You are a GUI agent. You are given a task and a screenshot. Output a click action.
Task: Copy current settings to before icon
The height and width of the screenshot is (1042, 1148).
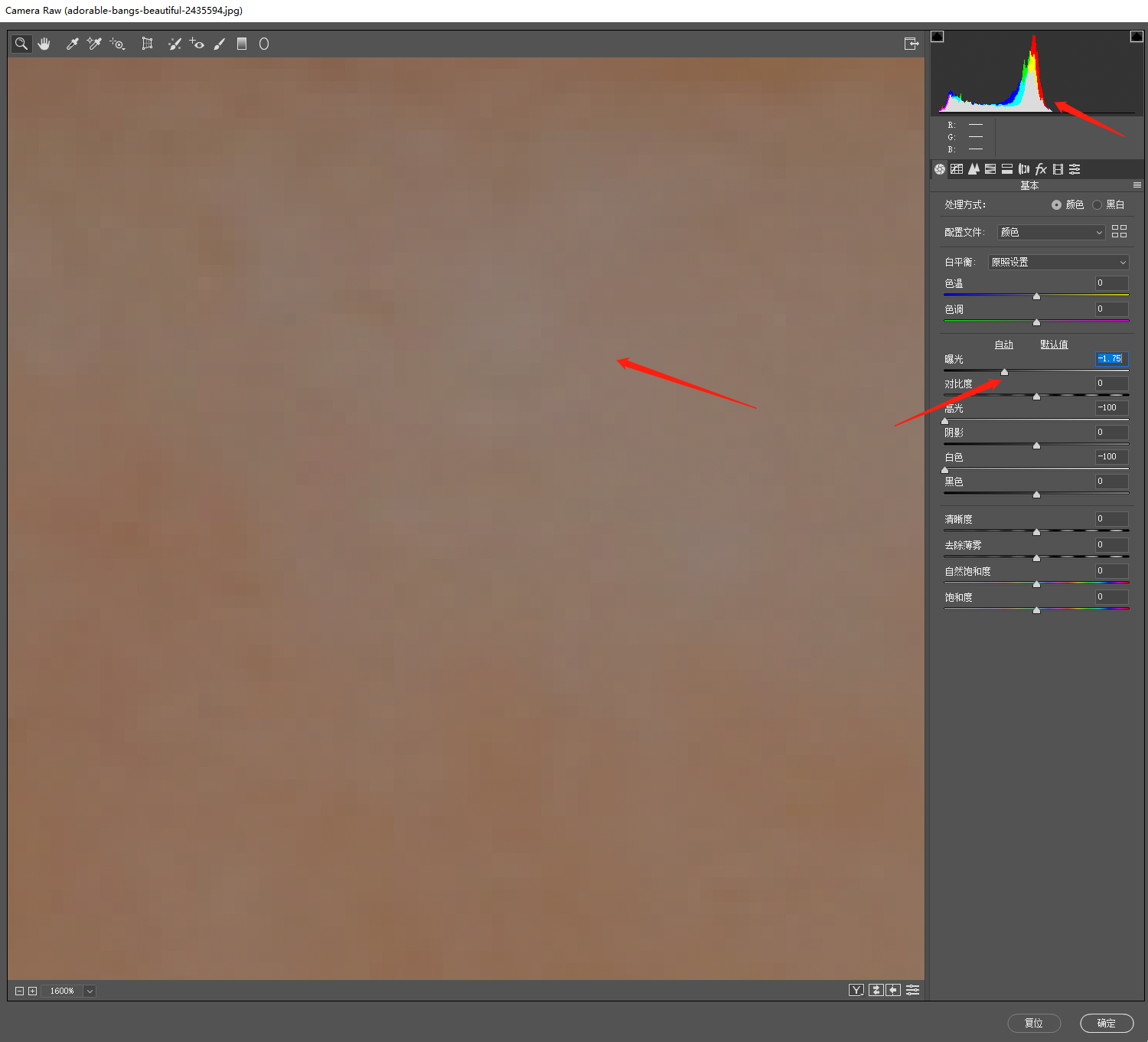pyautogui.click(x=893, y=990)
